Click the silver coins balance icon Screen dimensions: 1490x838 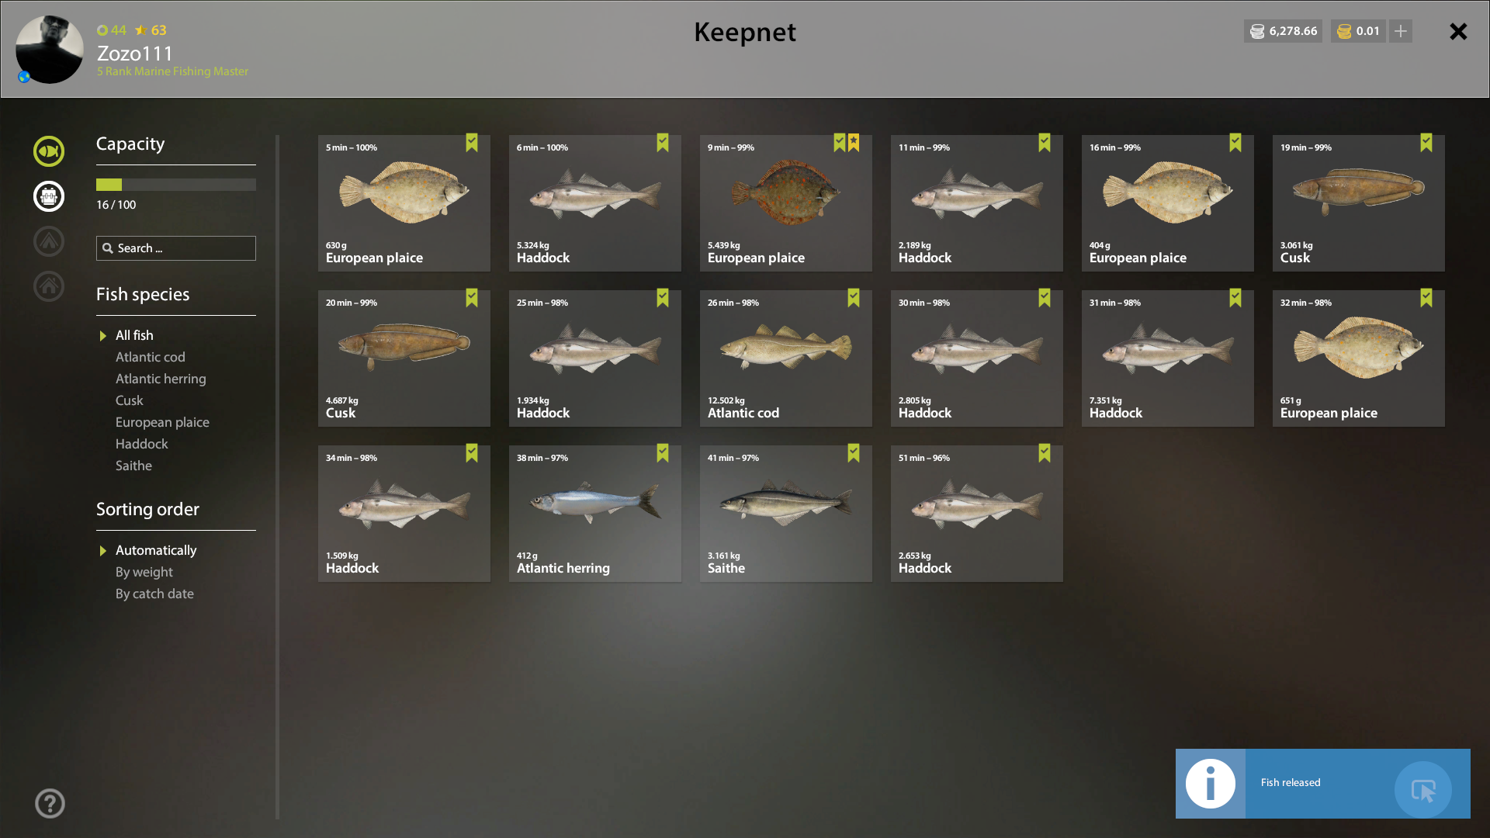click(1257, 31)
